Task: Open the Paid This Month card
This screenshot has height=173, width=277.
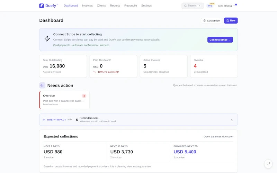Action: [x=113, y=66]
